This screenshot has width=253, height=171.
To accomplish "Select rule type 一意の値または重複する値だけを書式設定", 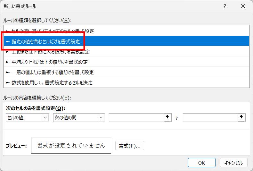I will click(x=126, y=72).
